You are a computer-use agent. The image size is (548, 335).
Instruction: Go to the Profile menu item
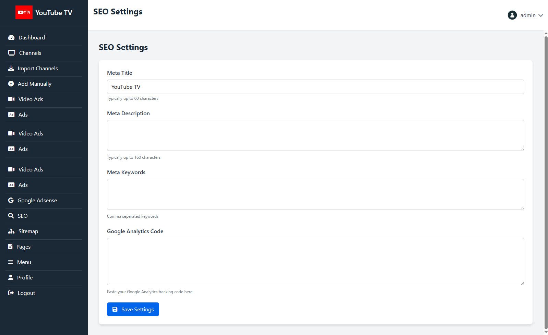tap(25, 278)
